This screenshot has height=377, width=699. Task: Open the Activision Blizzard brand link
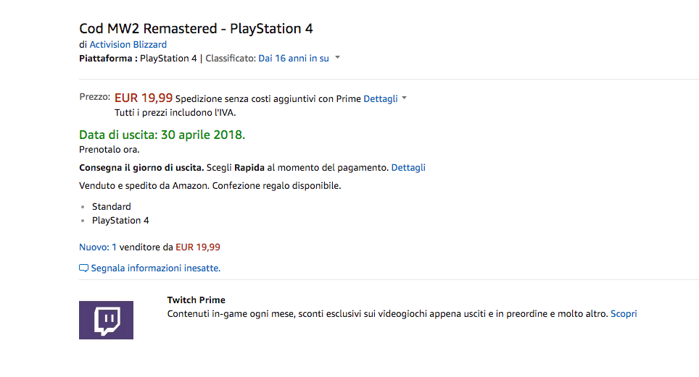[128, 45]
